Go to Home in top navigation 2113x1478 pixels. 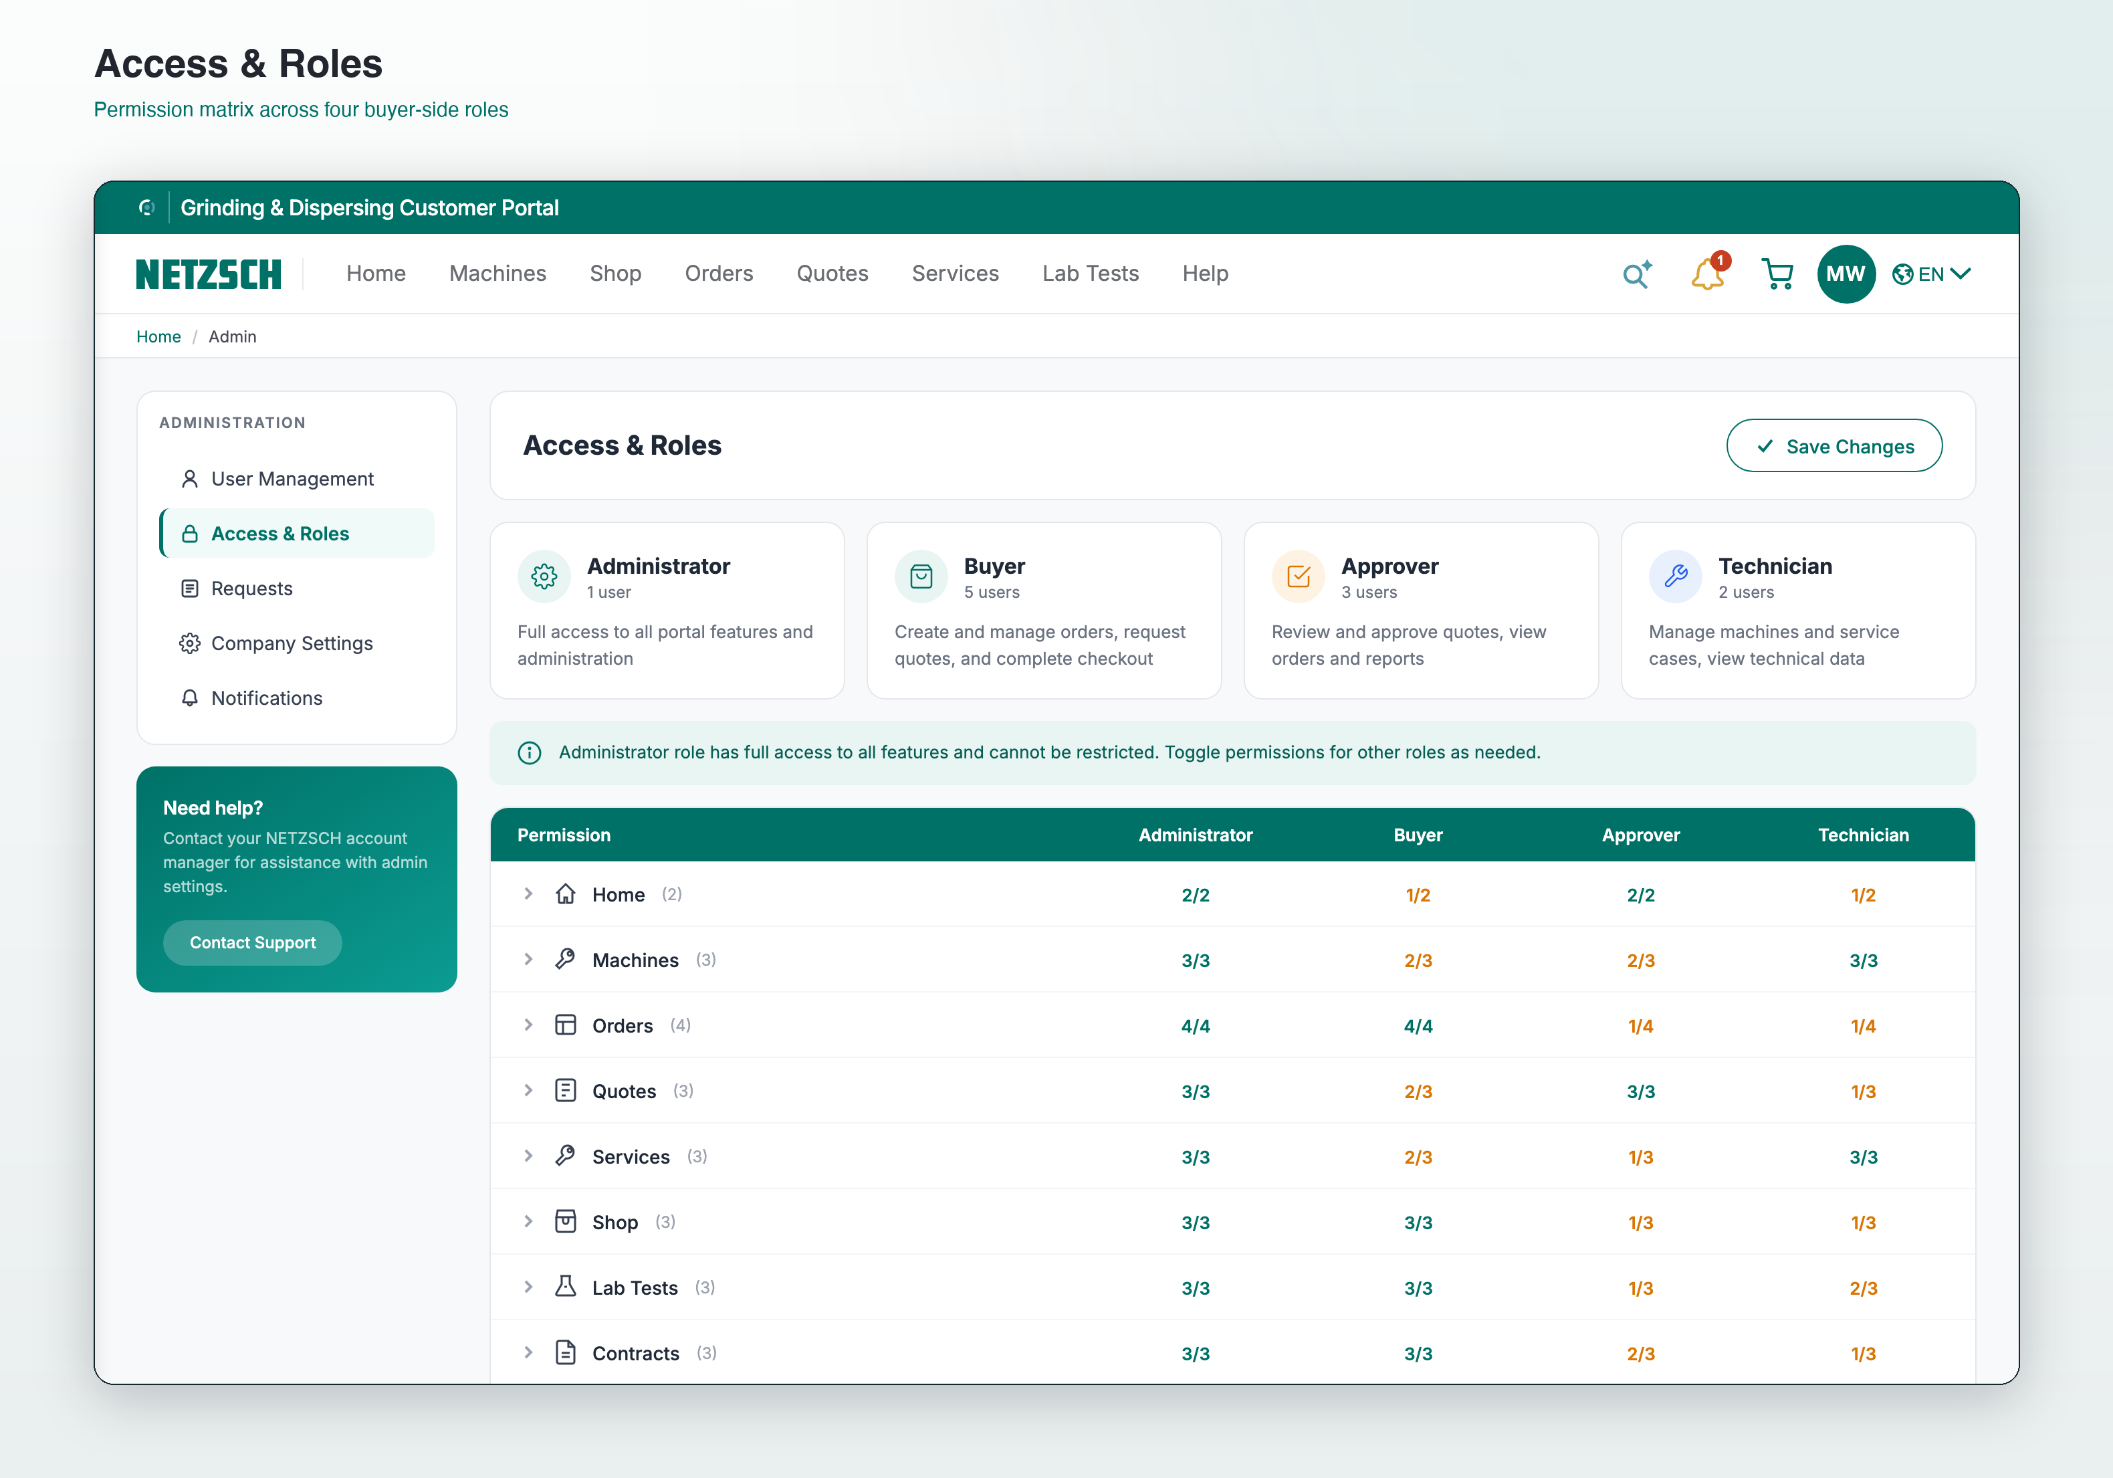(376, 274)
